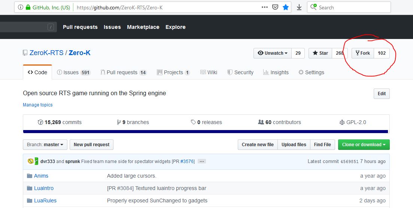Open Explore in the GitHub header
The width and height of the screenshot is (413, 208).
[x=175, y=27]
